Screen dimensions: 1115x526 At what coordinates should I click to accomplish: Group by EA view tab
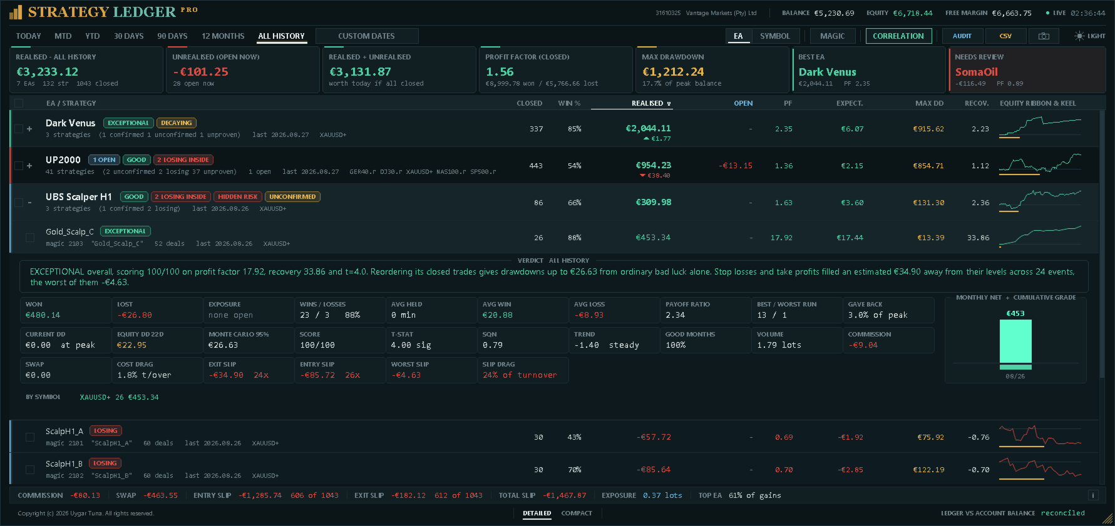738,36
